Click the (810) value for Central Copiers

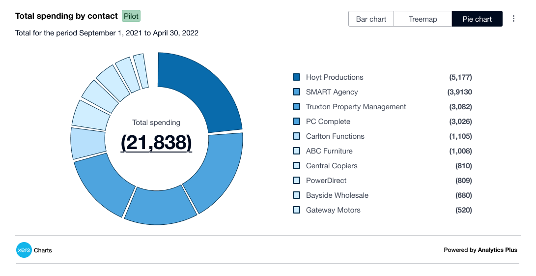click(463, 166)
